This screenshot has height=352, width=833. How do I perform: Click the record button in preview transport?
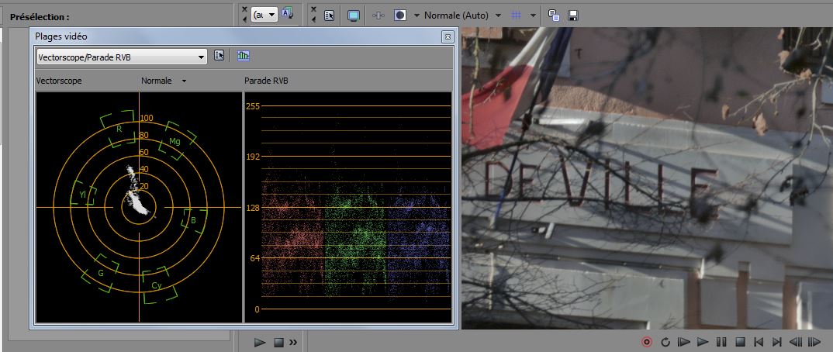[x=647, y=341]
